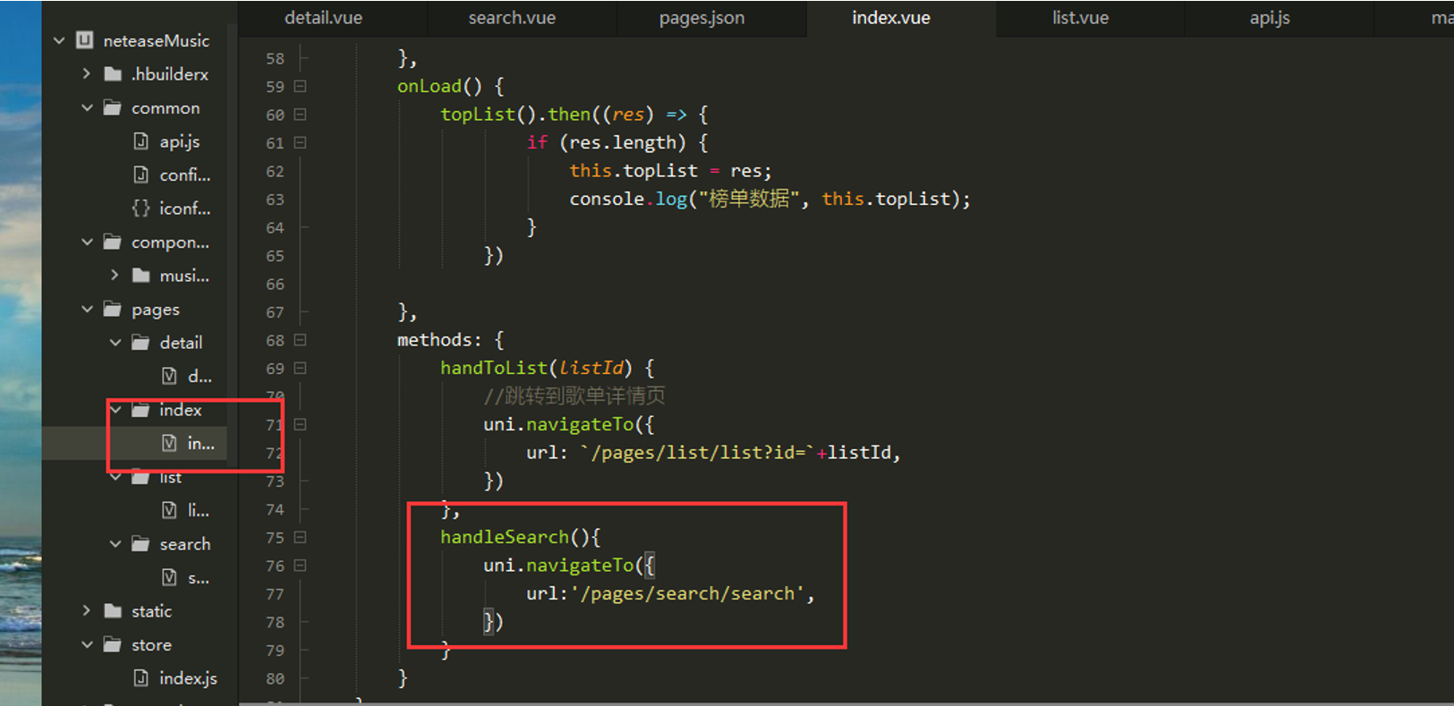Click the d... vue file icon
This screenshot has height=706, width=1454.
point(169,376)
